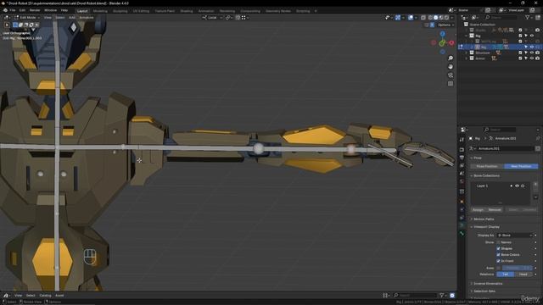Screen dimensions: 543x305
Task: Select rendered viewport shading mode
Action: click(447, 17)
